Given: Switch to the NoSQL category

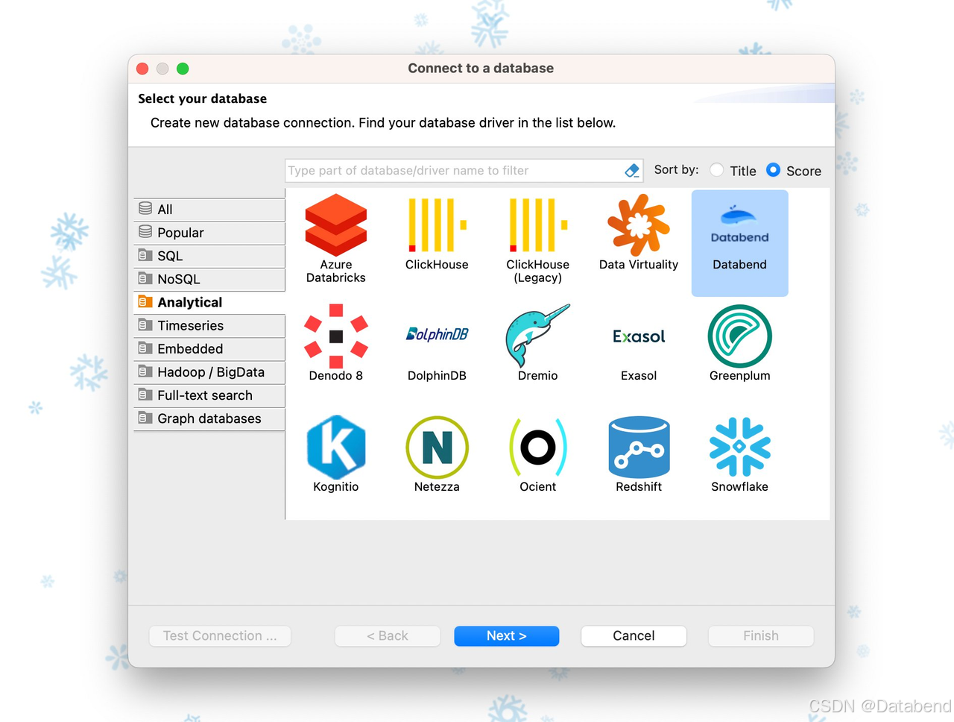Looking at the screenshot, I should pos(209,279).
